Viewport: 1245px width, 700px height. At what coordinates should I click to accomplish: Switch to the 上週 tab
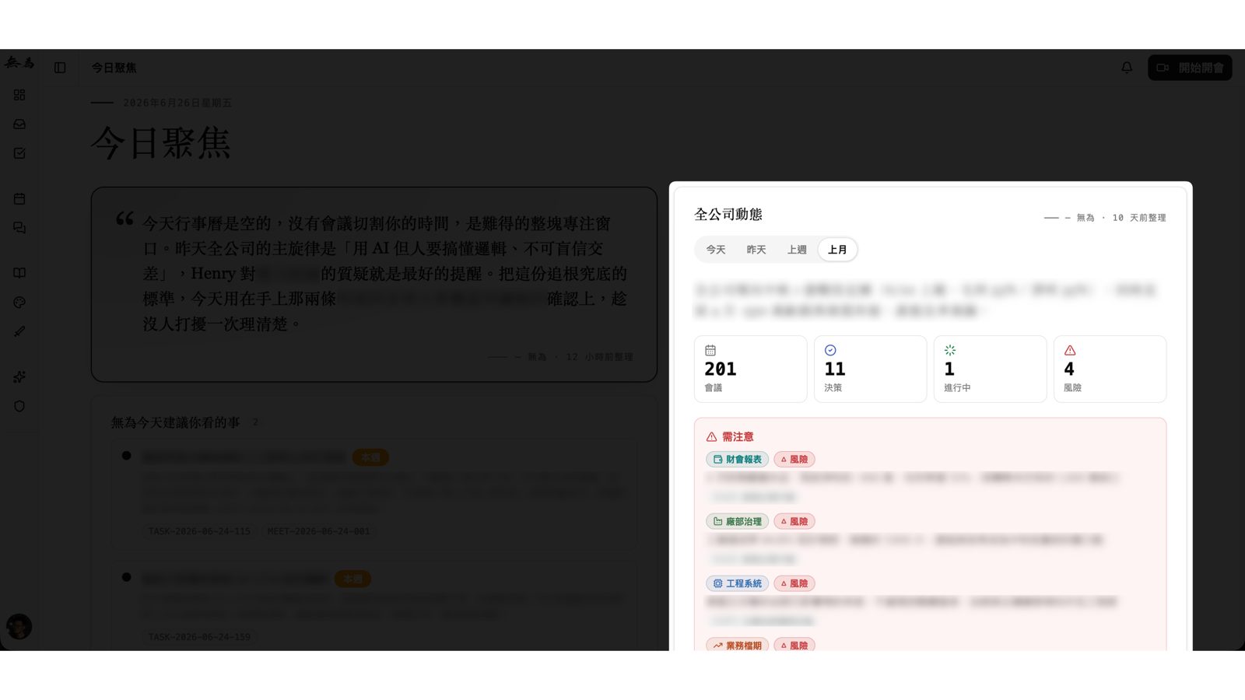(x=797, y=250)
